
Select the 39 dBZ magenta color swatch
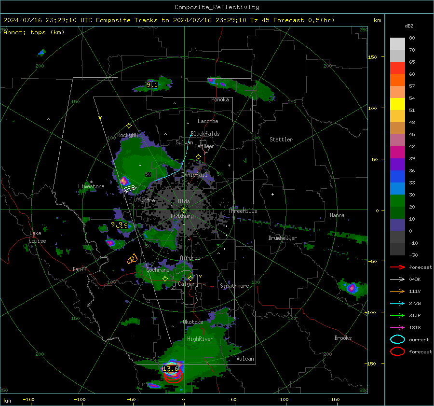pos(397,153)
